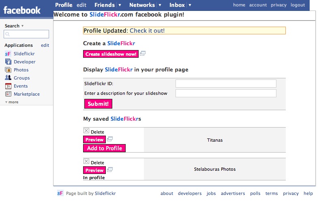Open the Profile menu item

pos(64,5)
